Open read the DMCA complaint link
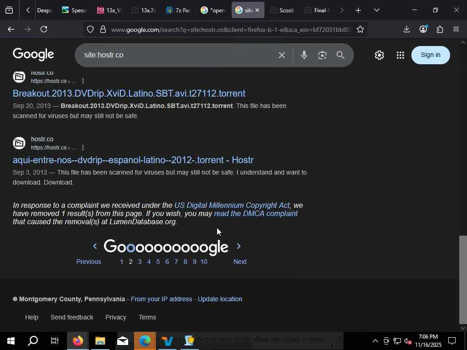 click(x=256, y=213)
